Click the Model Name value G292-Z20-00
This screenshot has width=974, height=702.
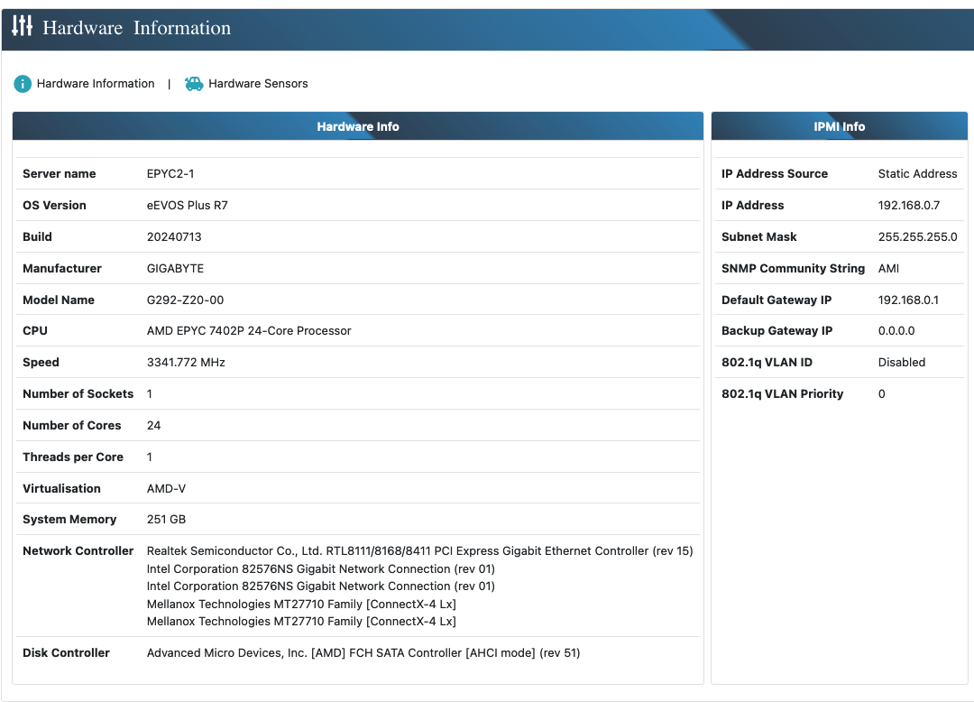coord(185,300)
